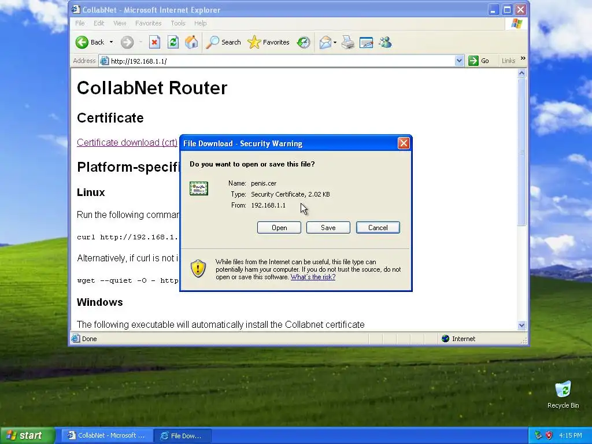Minimize the Internet Explorer window
The image size is (592, 444).
click(493, 9)
